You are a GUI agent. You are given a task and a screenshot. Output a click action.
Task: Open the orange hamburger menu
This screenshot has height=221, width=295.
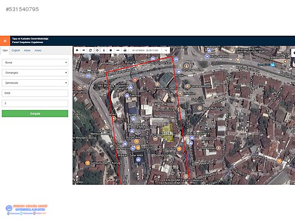pyautogui.click(x=5, y=41)
